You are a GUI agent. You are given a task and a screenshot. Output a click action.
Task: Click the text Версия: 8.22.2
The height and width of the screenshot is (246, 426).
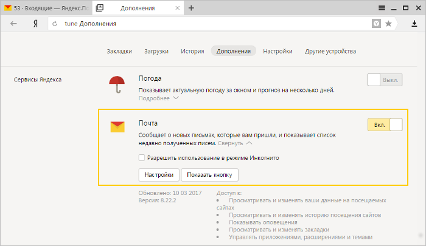click(157, 200)
